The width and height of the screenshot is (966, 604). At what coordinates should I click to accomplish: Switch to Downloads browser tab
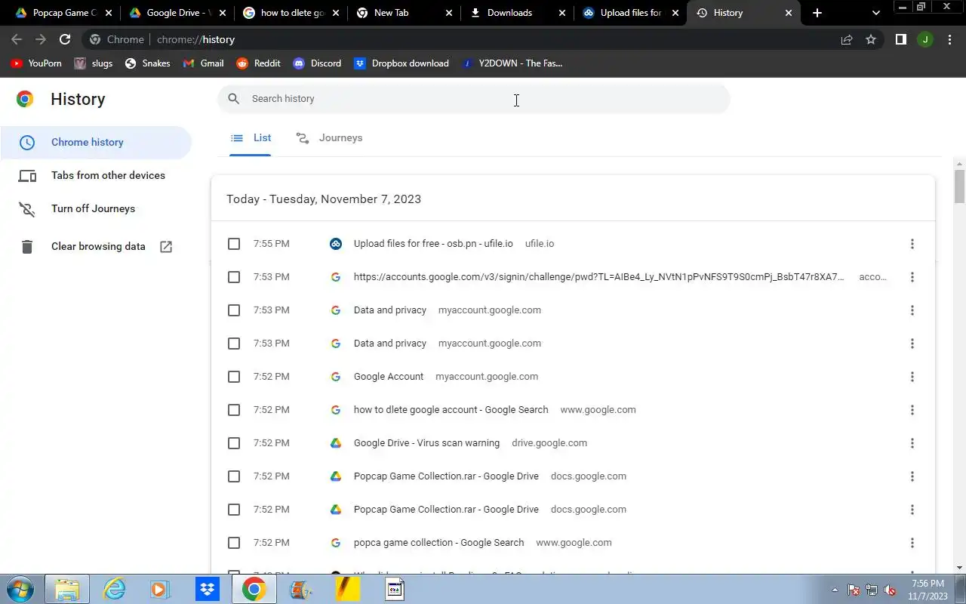point(516,13)
